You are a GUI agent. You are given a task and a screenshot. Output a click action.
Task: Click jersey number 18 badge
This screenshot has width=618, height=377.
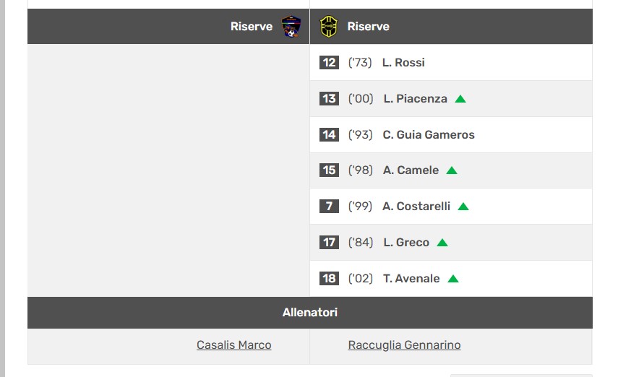pos(329,279)
